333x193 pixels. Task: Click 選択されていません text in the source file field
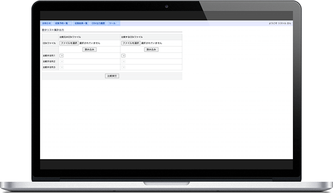(89, 43)
